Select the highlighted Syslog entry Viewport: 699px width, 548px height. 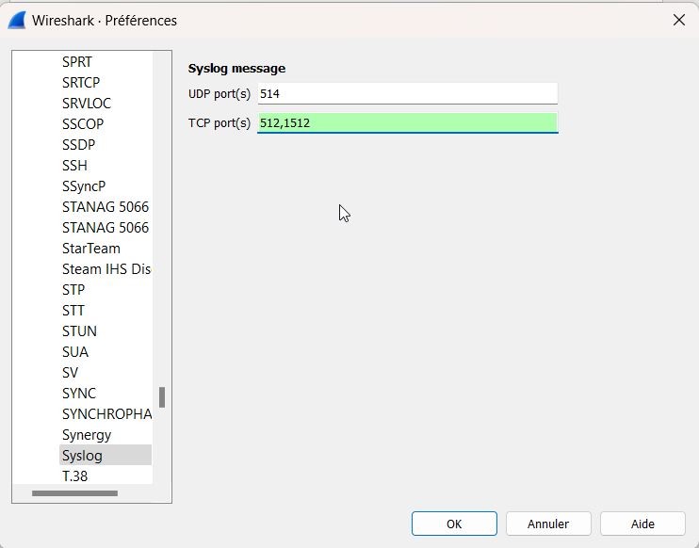pos(106,455)
